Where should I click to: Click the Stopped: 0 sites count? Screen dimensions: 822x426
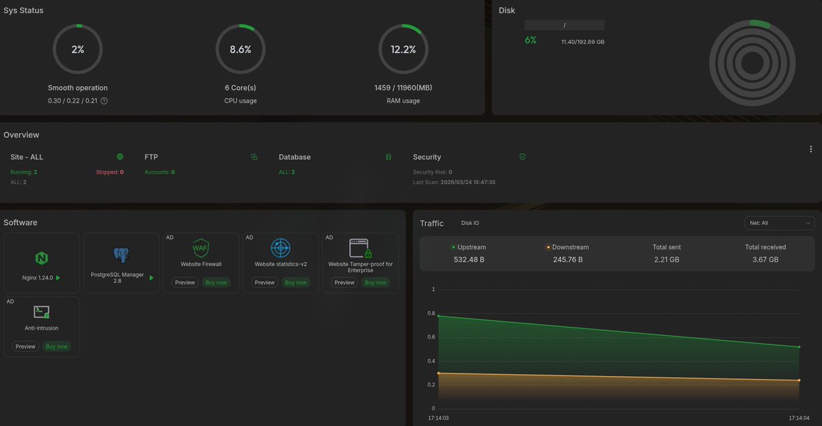tap(110, 172)
